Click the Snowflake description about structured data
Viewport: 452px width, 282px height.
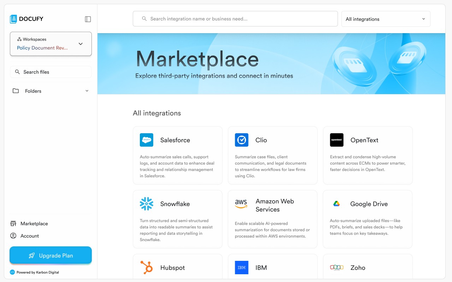(176, 230)
